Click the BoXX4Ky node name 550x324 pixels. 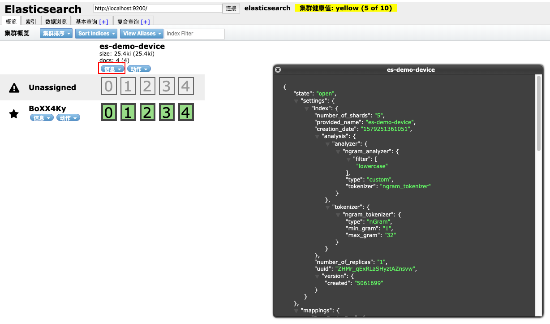tap(47, 108)
